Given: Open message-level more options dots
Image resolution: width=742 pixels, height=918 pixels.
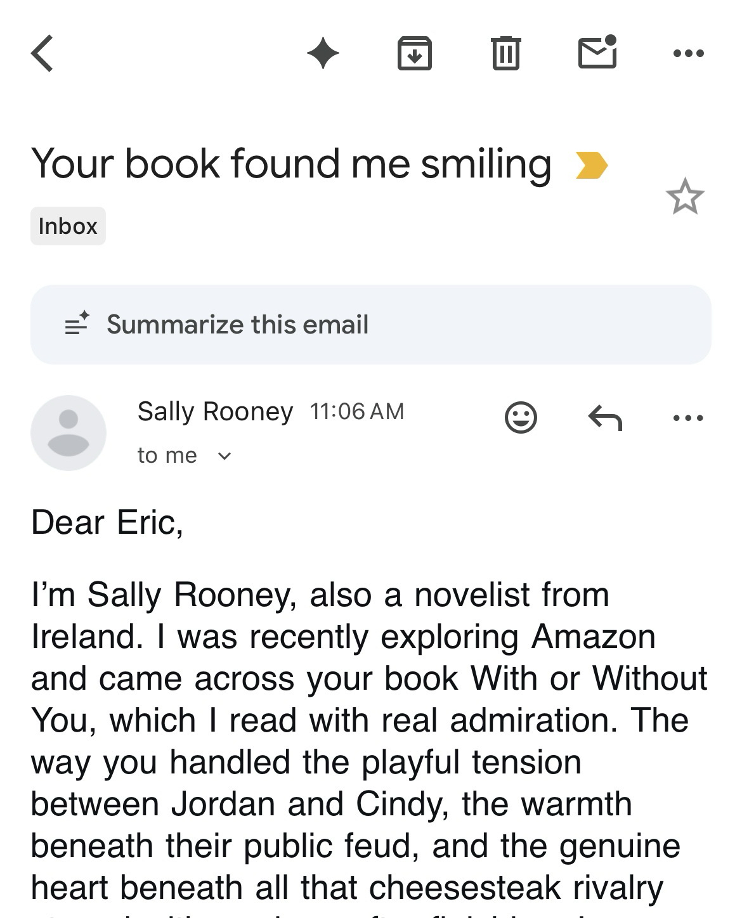Looking at the screenshot, I should pyautogui.click(x=688, y=418).
